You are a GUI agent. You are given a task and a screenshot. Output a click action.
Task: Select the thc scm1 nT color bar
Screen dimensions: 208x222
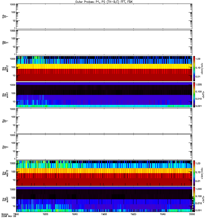194,199
